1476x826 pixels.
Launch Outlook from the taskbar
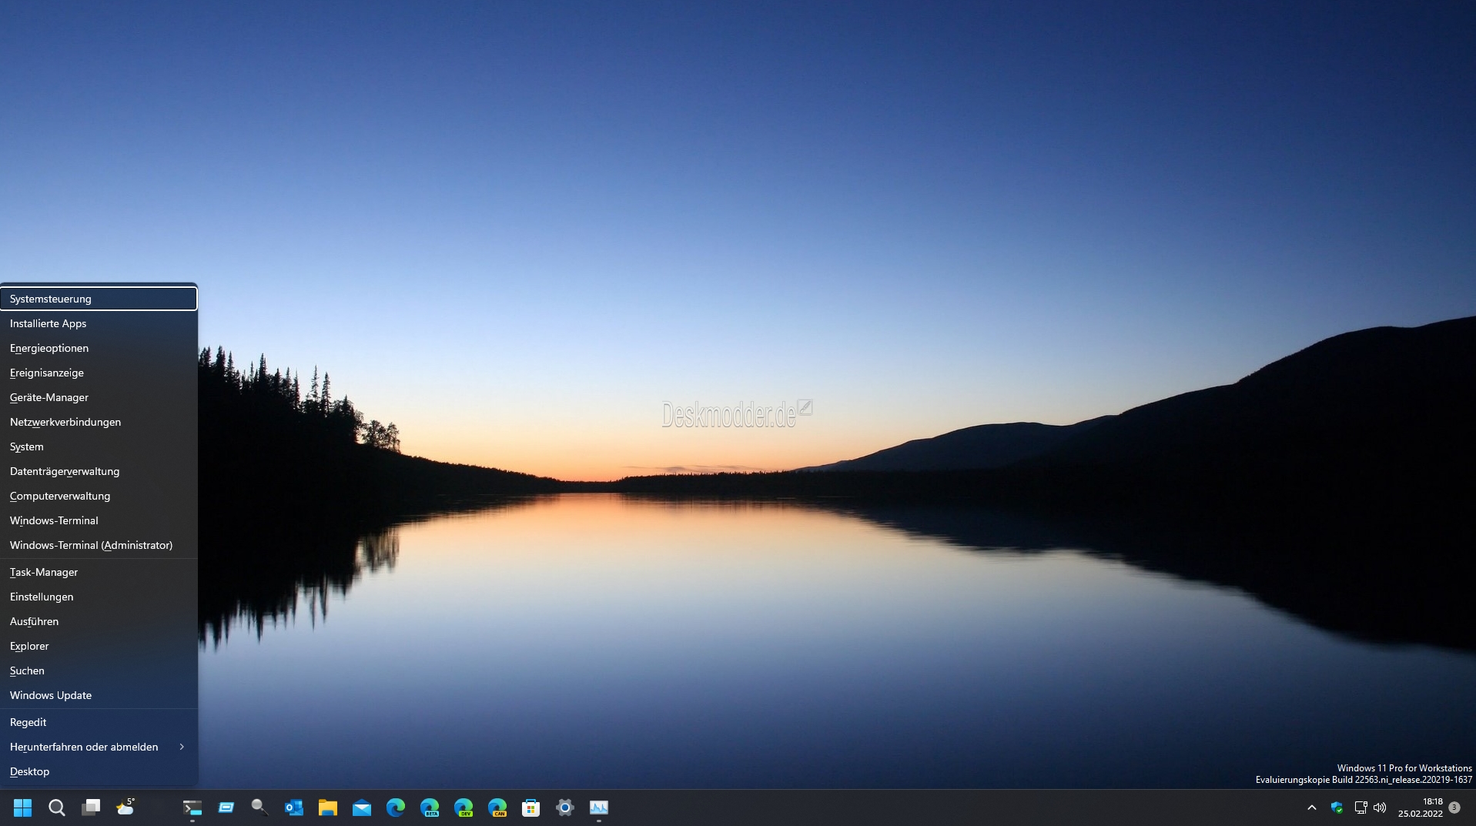[x=294, y=808]
